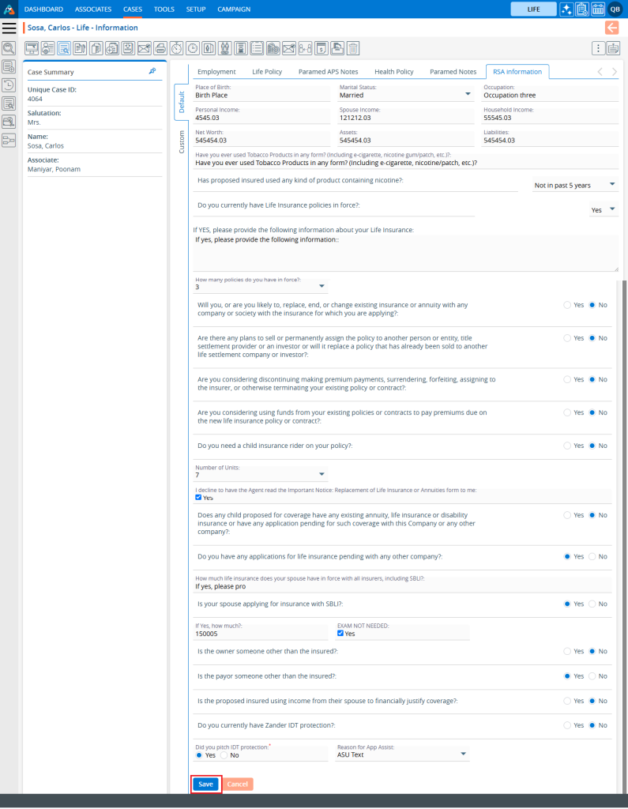The height and width of the screenshot is (809, 628).
Task: Click the history clock icon in left sidebar
Action: 9,85
